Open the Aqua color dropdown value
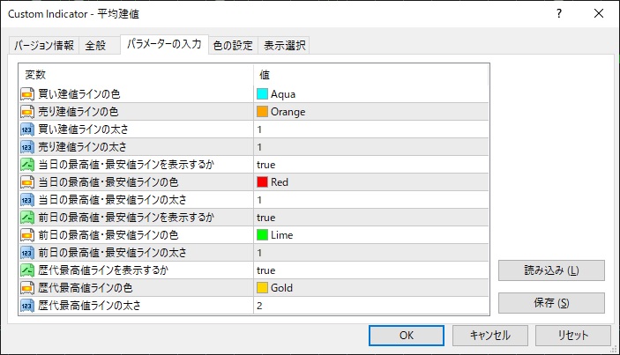This screenshot has height=355, width=620. [282, 94]
